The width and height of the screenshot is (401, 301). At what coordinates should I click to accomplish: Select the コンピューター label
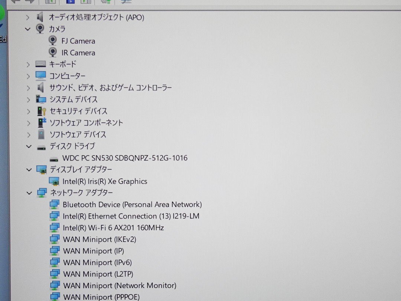click(67, 76)
